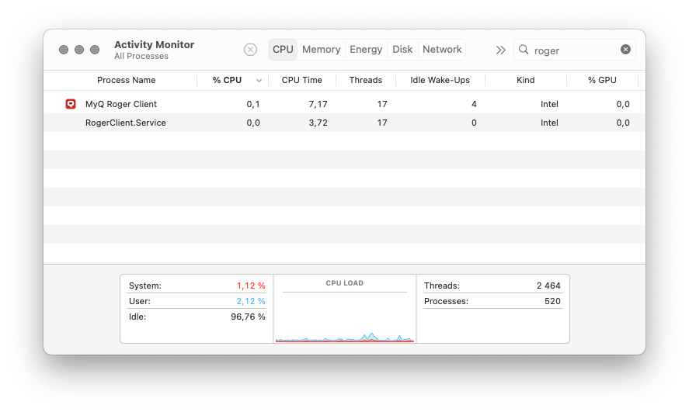This screenshot has height=412, width=689.
Task: Sort by the Threads column header
Action: point(365,81)
